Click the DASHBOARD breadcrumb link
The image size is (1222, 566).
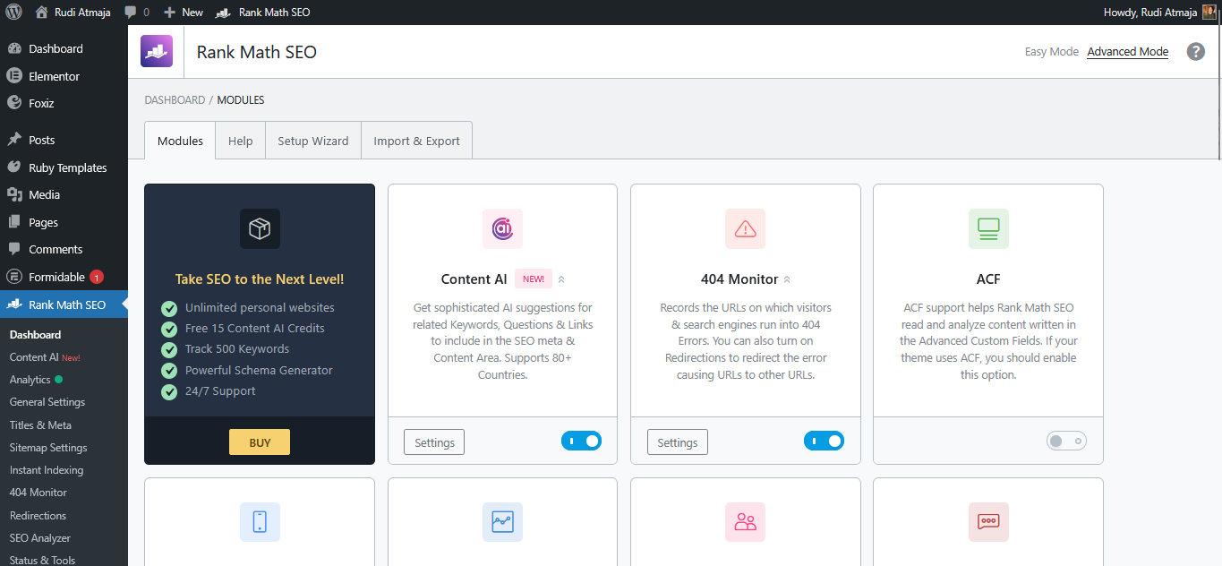pyautogui.click(x=175, y=100)
